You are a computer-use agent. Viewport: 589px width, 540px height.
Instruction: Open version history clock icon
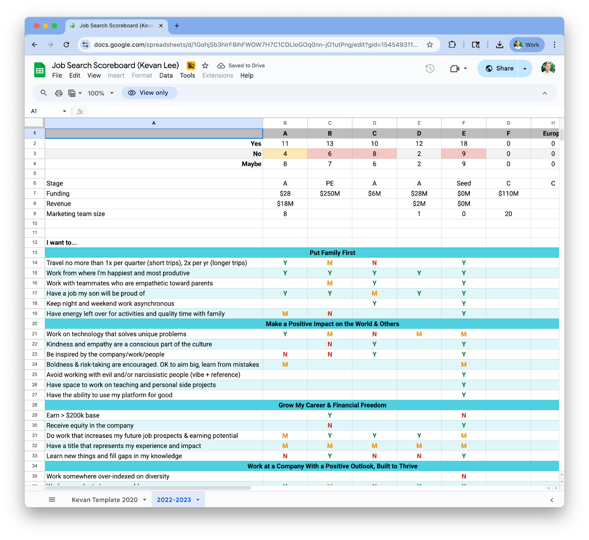coord(430,68)
